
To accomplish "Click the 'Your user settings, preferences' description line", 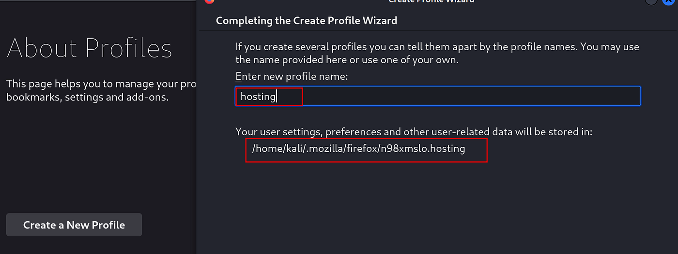I will pyautogui.click(x=414, y=132).
